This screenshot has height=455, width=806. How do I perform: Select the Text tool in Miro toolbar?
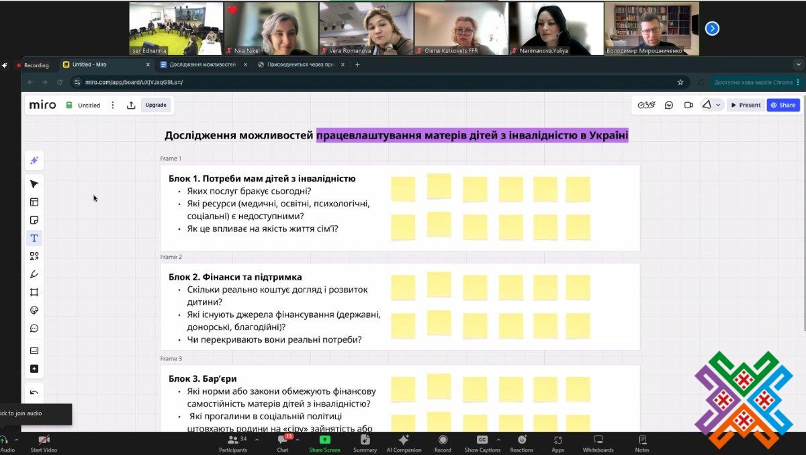(x=34, y=238)
